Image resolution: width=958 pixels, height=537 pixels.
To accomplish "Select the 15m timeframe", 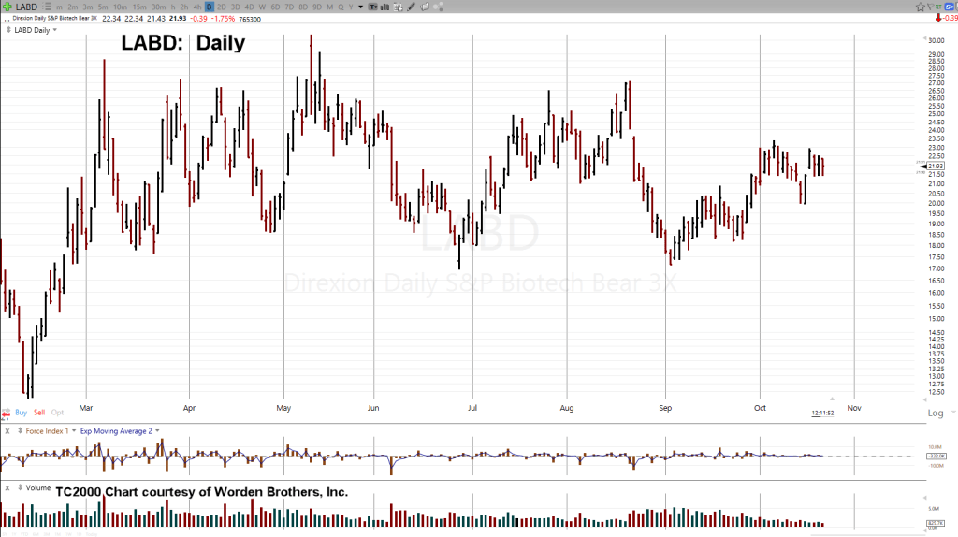I will click(139, 7).
